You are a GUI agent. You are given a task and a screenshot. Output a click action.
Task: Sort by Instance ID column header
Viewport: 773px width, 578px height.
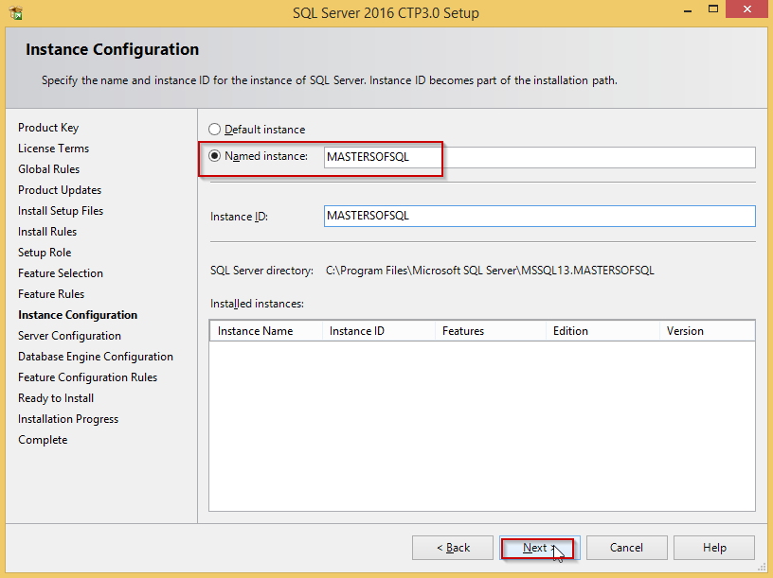point(379,331)
